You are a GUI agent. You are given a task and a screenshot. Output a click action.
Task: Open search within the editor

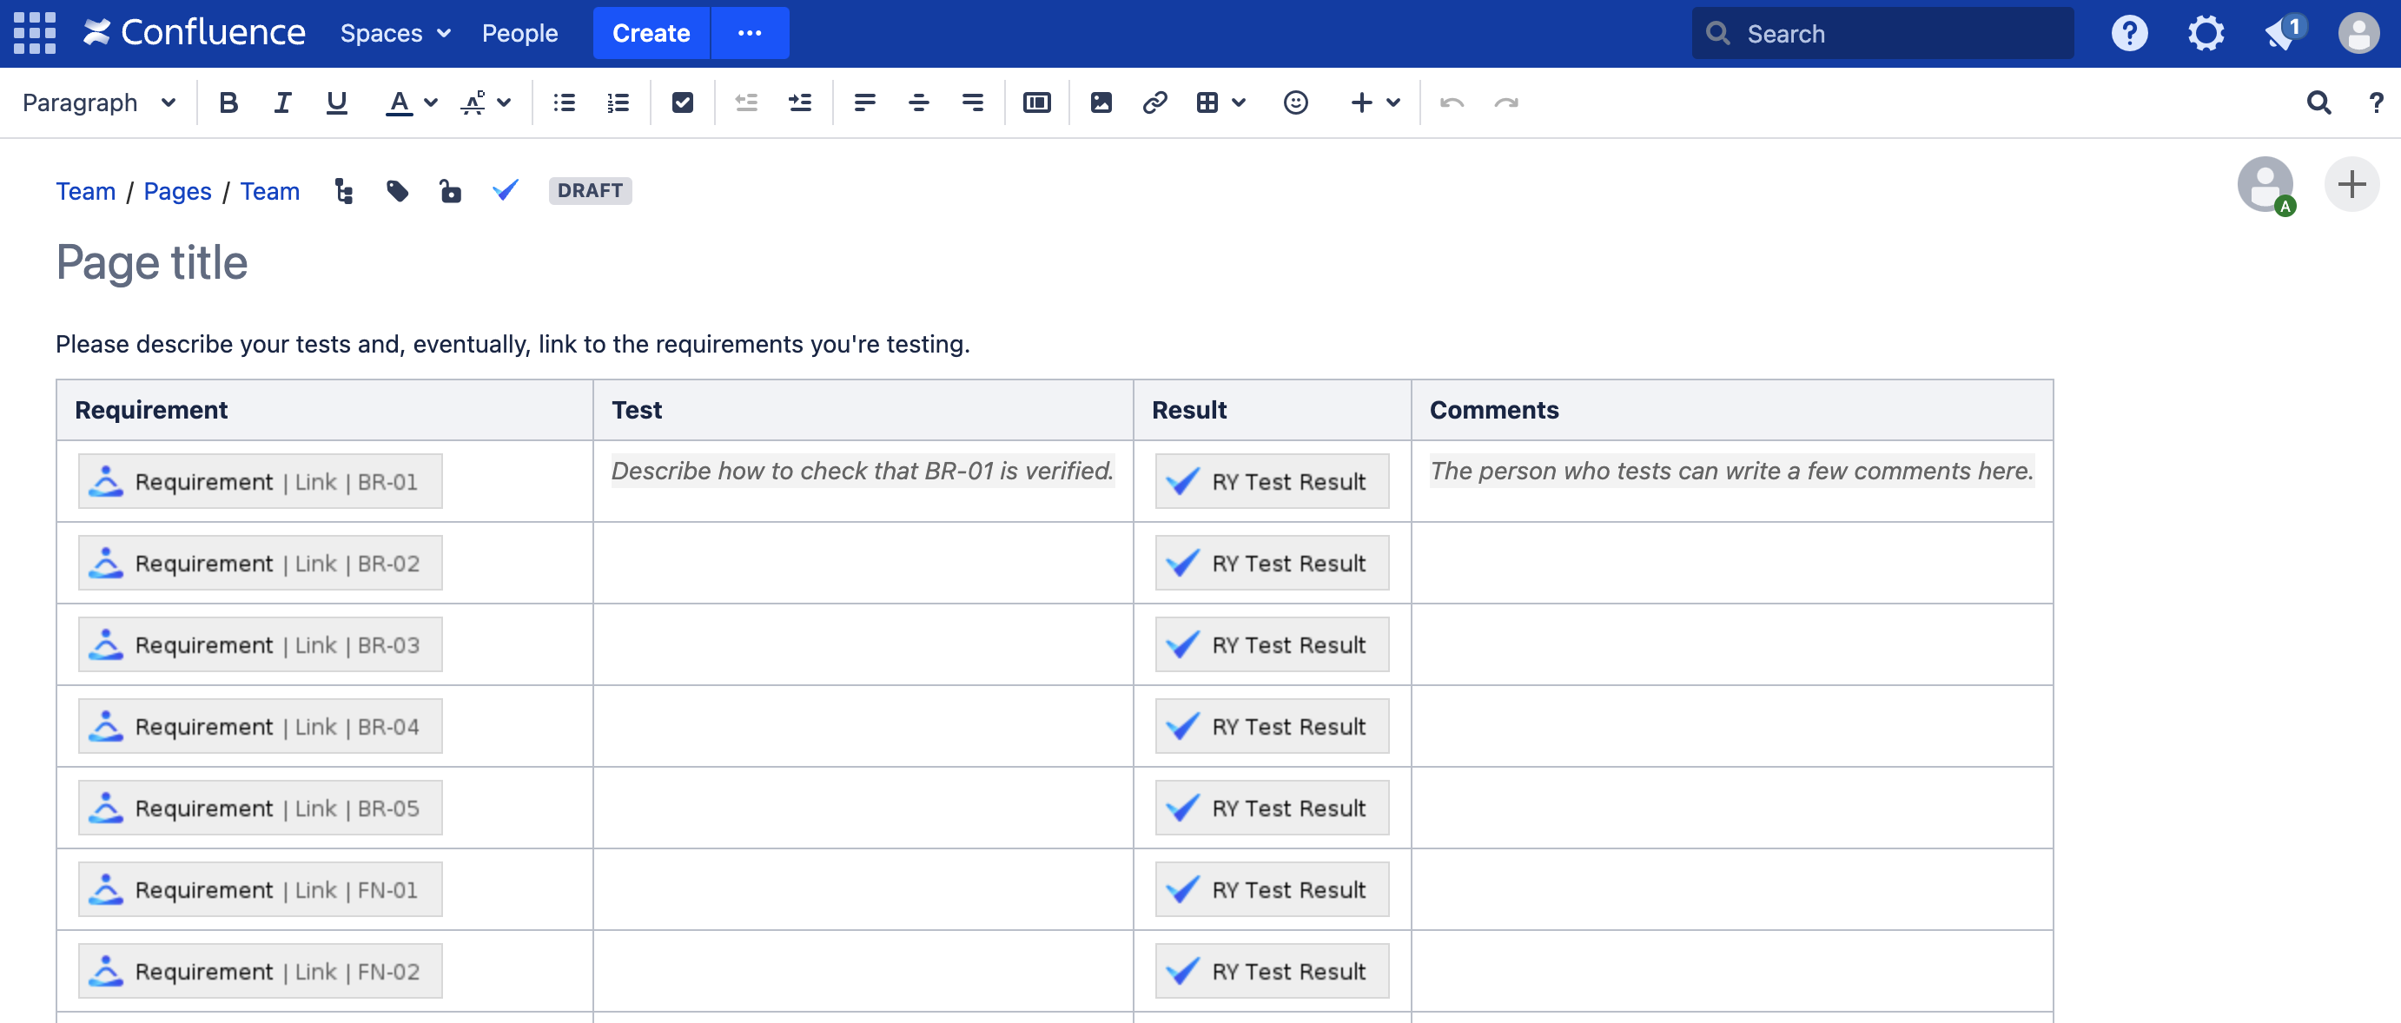2318,102
